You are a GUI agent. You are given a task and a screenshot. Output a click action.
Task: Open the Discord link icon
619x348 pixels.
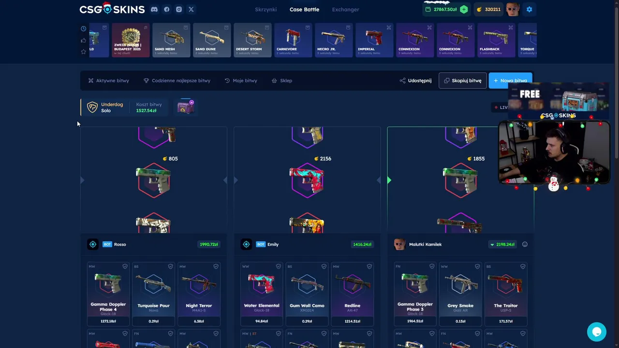click(154, 9)
